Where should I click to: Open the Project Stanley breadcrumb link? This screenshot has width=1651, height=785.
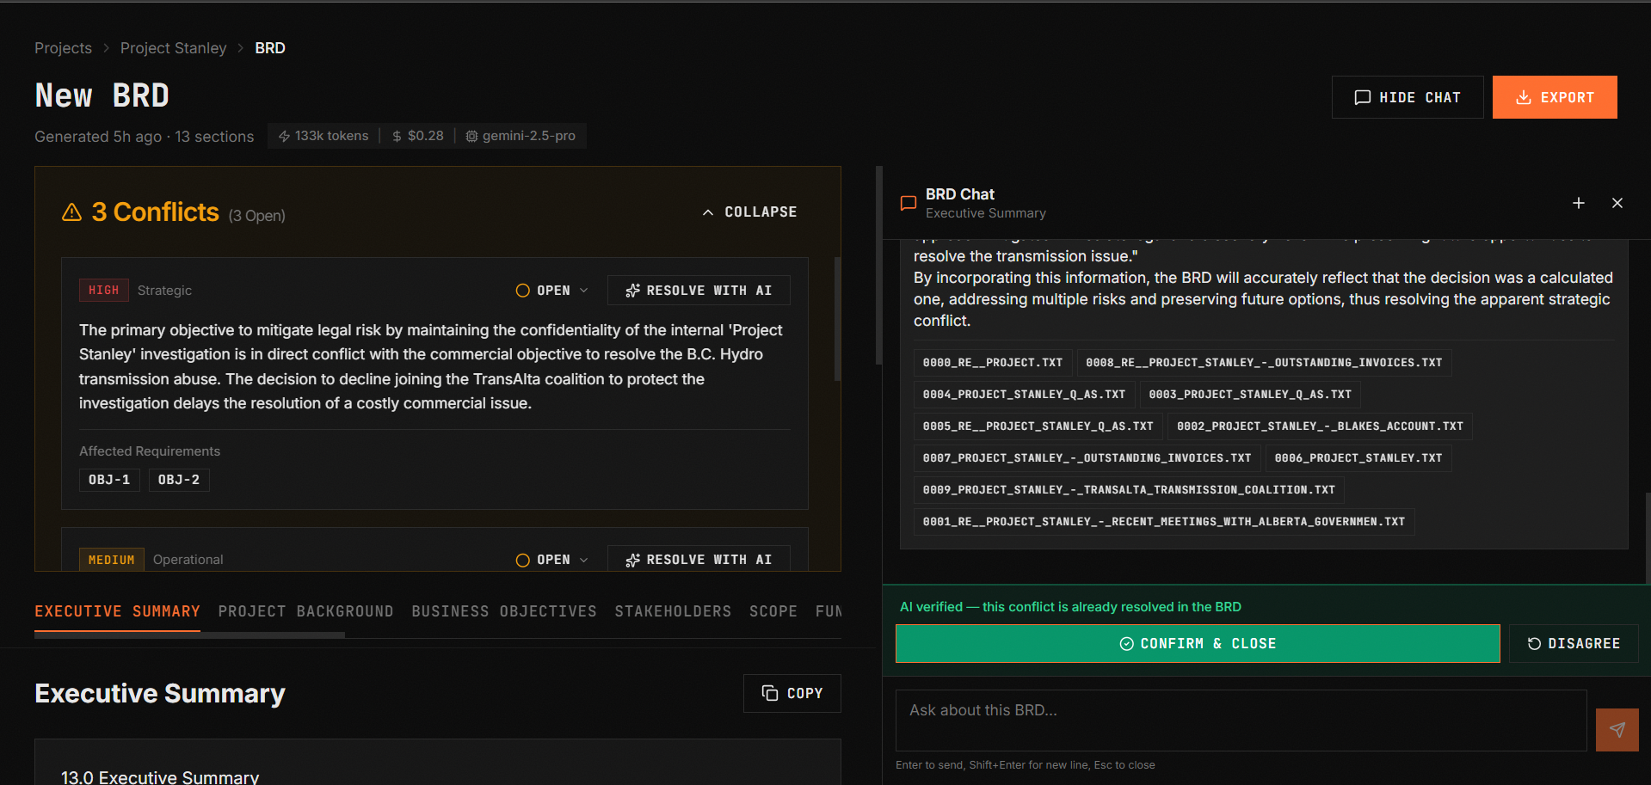(173, 48)
